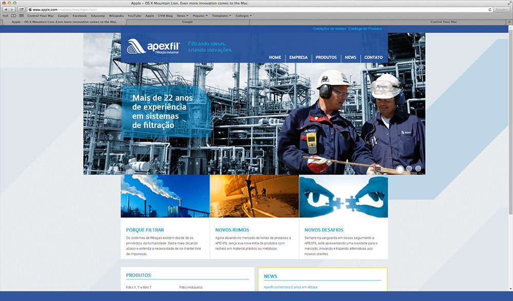This screenshot has width=513, height=301.
Task: Select the third slideshow dot indicator
Action: click(418, 168)
